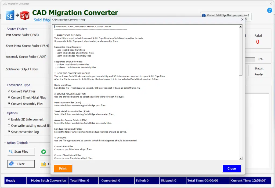Click the main window close X button

pyautogui.click(x=271, y=3)
